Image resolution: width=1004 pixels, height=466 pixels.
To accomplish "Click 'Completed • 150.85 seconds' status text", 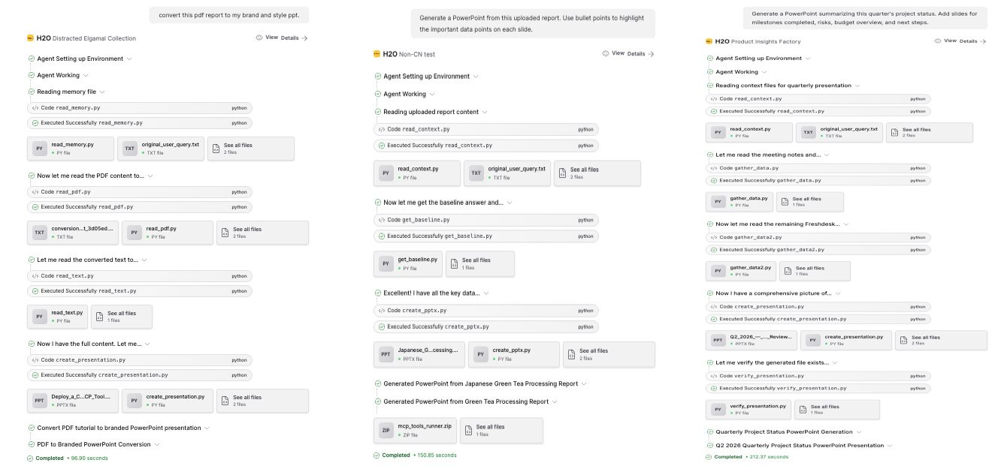I will [419, 455].
